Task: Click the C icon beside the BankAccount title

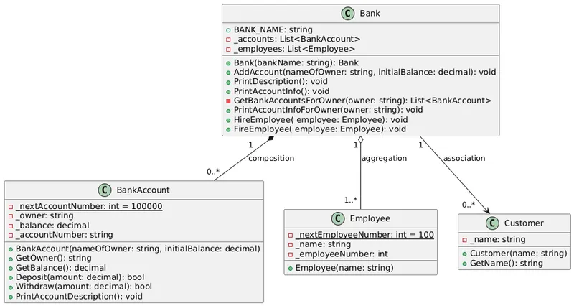Action: tap(104, 190)
